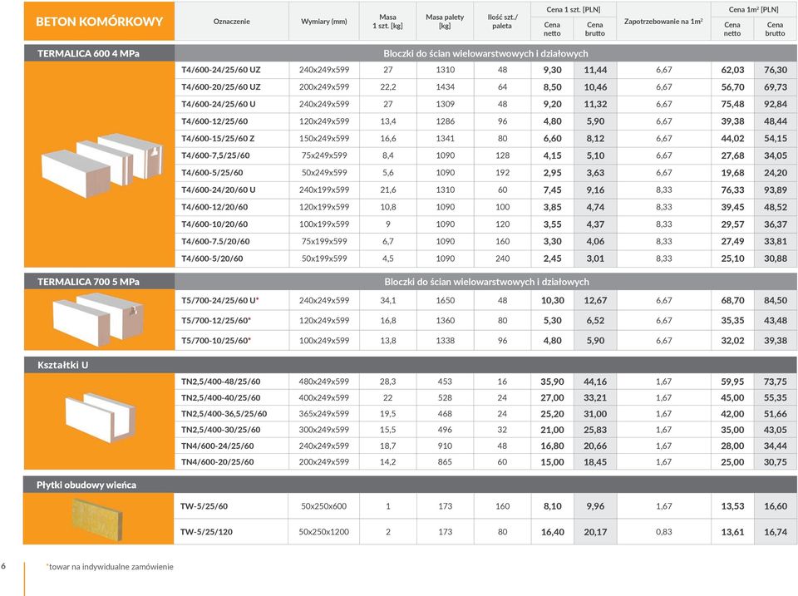798x596 pixels.
Task: Select row T4/600-15/25/60 Z designation
Action: [x=218, y=139]
